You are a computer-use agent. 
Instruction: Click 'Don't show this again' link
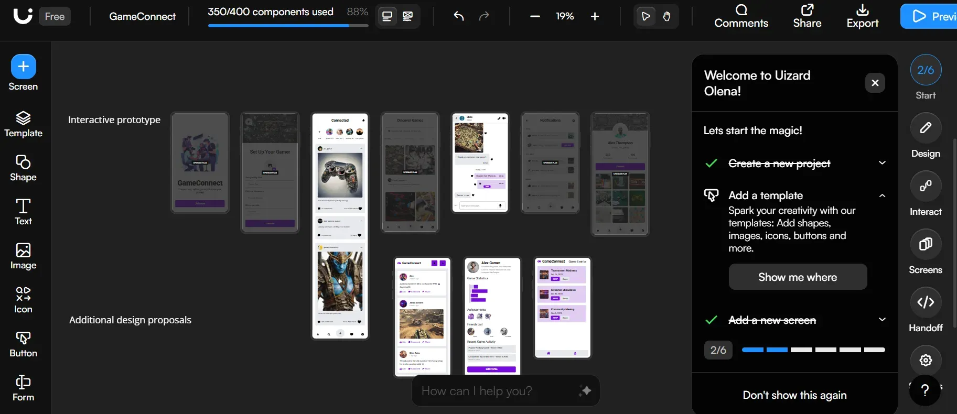[x=794, y=395]
